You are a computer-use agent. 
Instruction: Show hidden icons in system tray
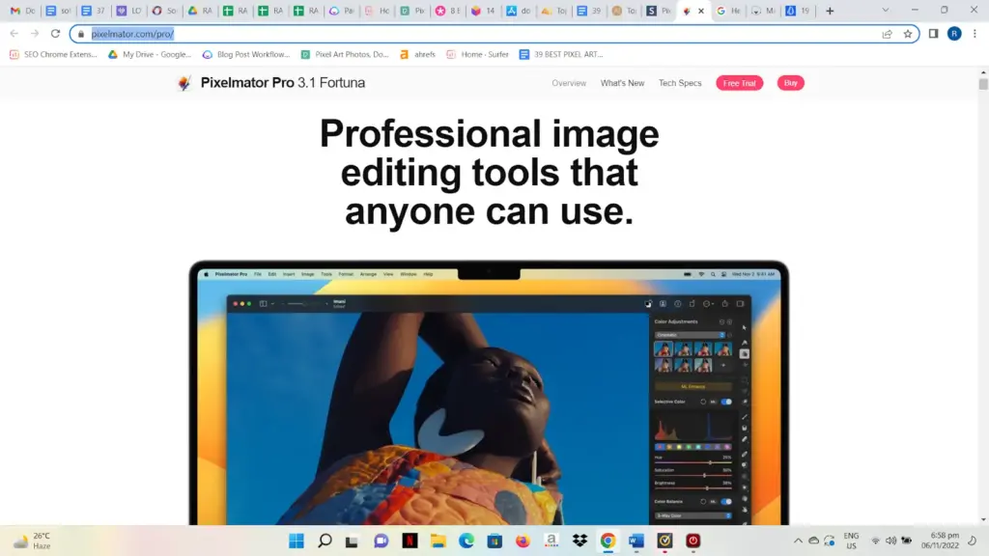coord(798,541)
